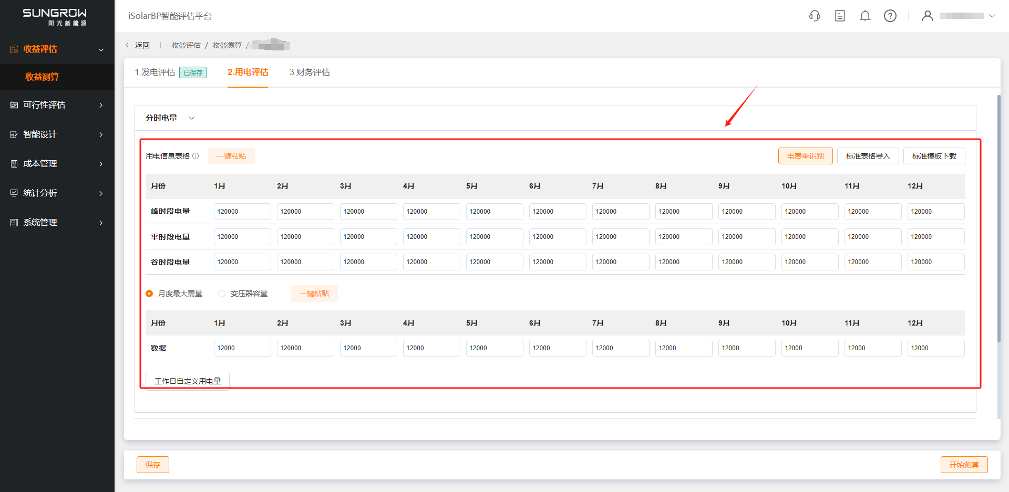The width and height of the screenshot is (1009, 492).
Task: Expand the 可行性评估 sidebar menu
Action: point(101,105)
